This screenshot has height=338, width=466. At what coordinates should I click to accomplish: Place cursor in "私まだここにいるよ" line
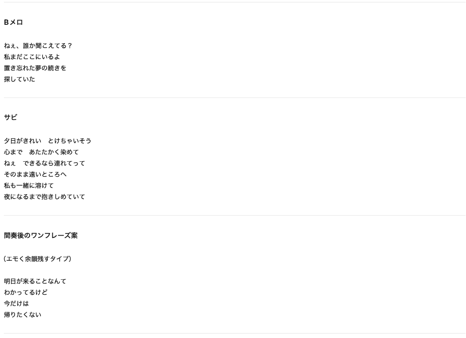click(x=32, y=57)
